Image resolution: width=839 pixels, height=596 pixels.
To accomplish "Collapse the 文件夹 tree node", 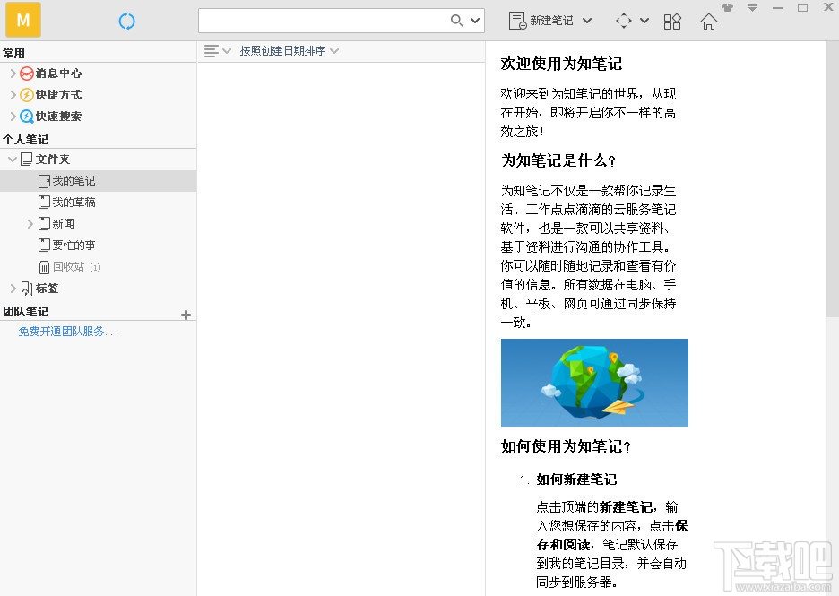I will [x=13, y=160].
